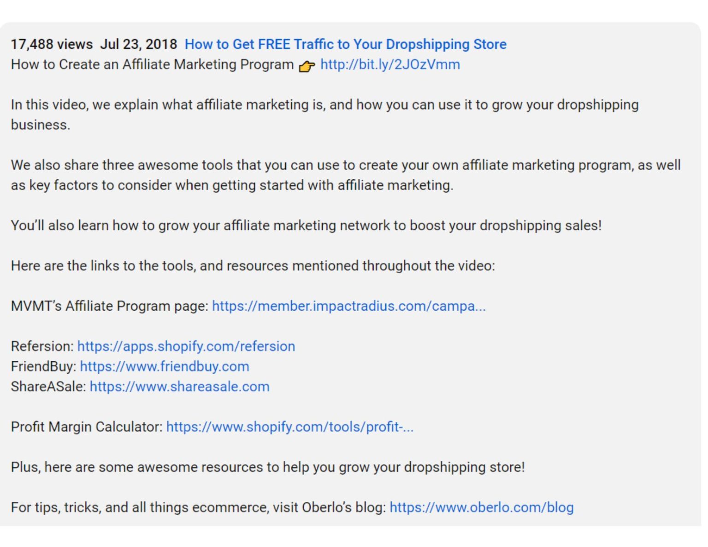Open the bit.ly/2JOzVmm link
Viewport: 708px width, 547px height.
pos(390,65)
